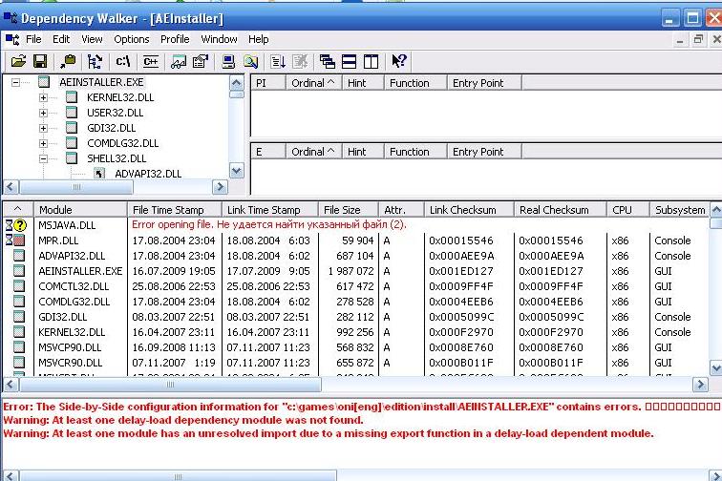Click module tree horizontal scrollbar right arrow
722x481 pixels.
click(x=221, y=188)
